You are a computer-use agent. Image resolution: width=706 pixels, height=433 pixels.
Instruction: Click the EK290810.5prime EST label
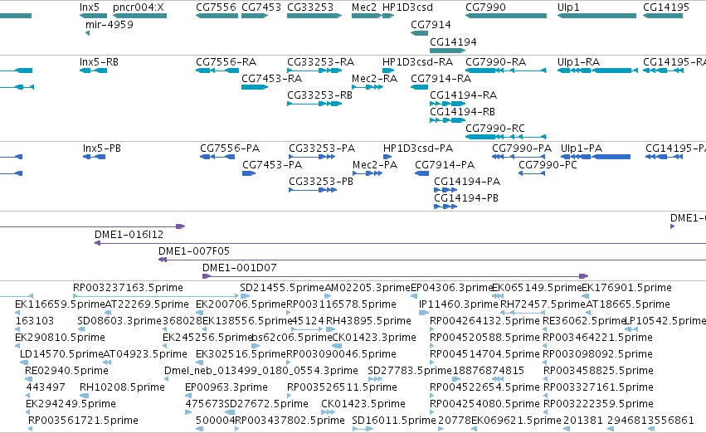60,338
